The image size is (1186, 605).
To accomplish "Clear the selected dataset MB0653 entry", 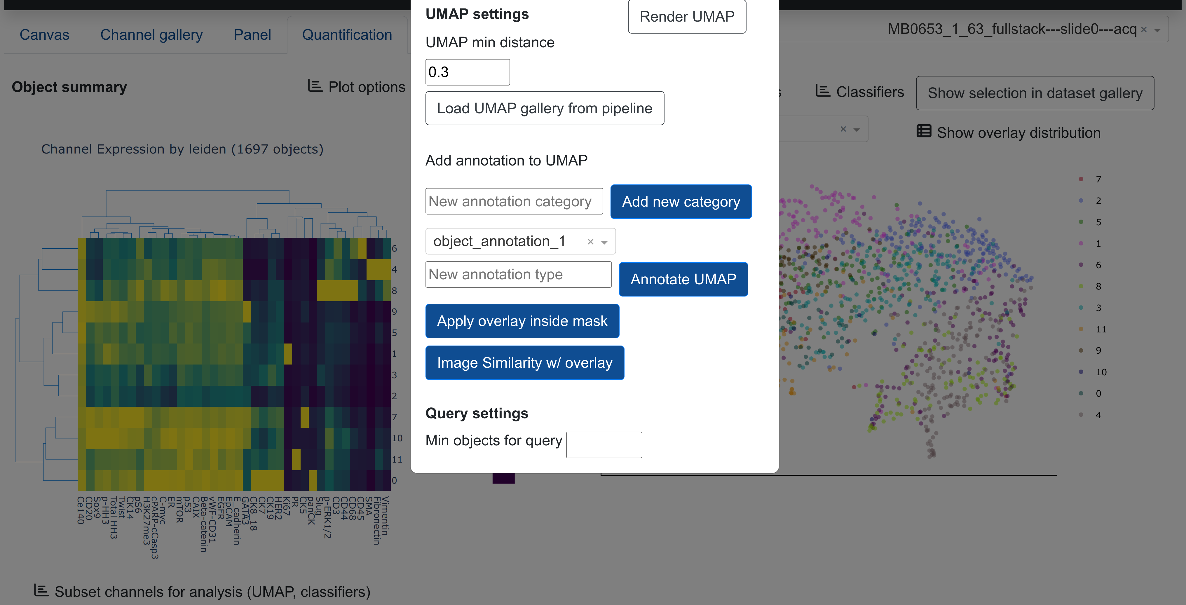I will click(x=1144, y=30).
